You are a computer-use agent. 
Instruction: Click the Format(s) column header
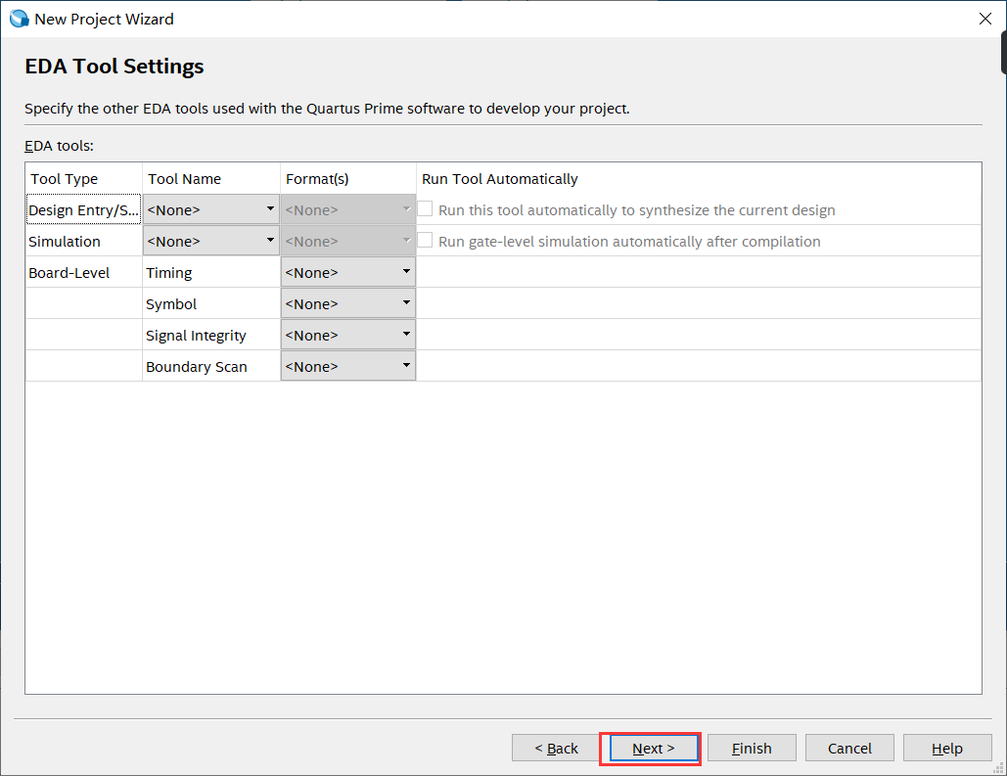(x=317, y=179)
